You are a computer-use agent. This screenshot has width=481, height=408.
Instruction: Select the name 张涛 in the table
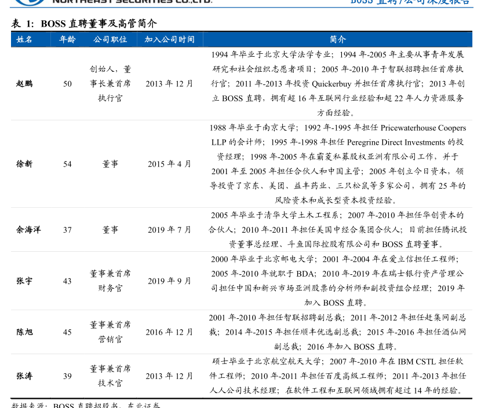pos(24,376)
